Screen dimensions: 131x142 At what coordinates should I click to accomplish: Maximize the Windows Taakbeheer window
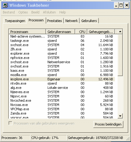121,5
